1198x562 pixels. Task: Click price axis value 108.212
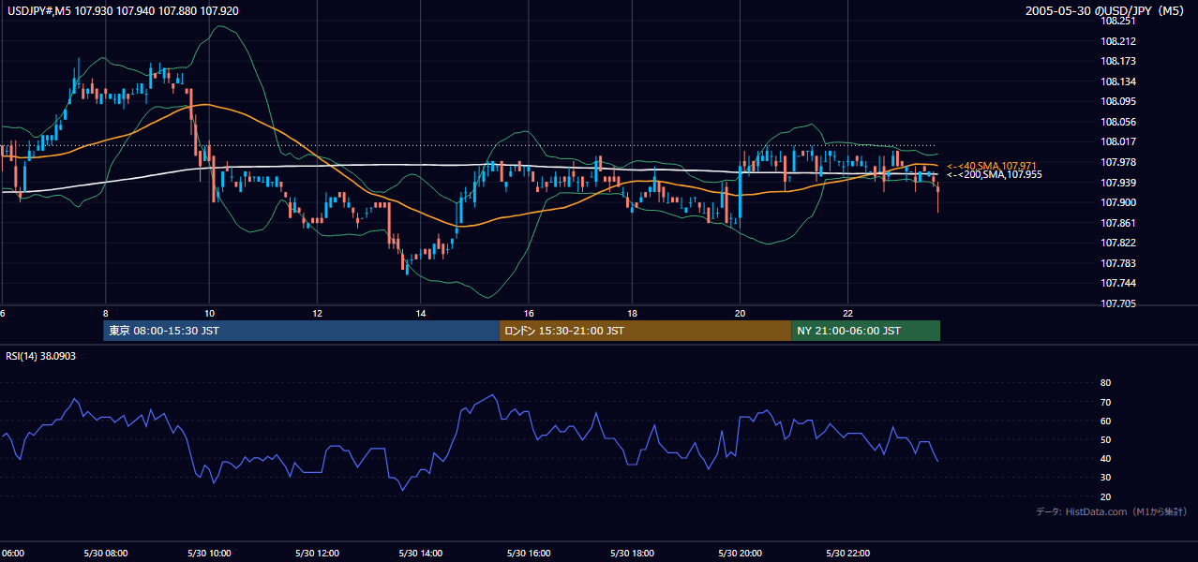(x=1119, y=41)
